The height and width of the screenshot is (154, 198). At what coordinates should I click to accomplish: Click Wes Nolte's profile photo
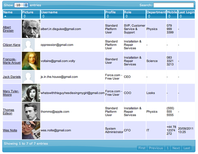click(31, 130)
